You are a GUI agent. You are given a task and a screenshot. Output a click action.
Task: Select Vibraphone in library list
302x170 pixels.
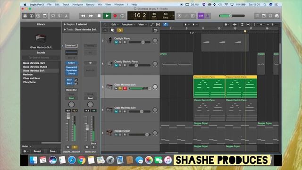[29, 82]
